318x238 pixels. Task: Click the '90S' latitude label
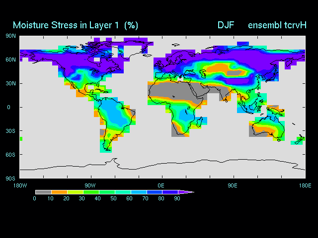tap(10, 178)
